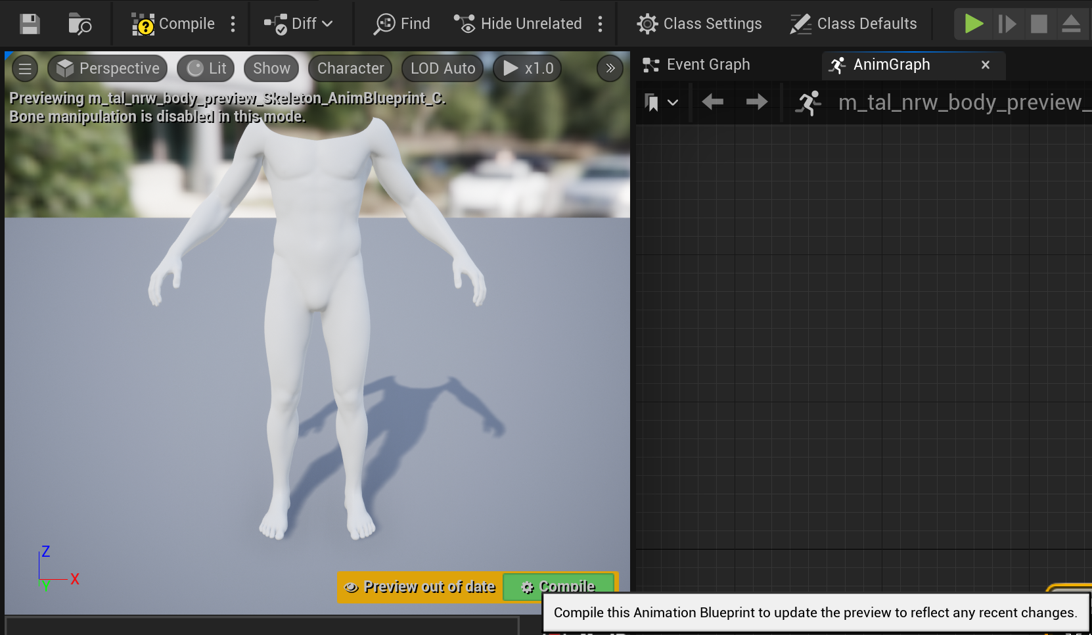Image resolution: width=1092 pixels, height=635 pixels.
Task: Open the Lit view mode menu
Action: [x=206, y=68]
